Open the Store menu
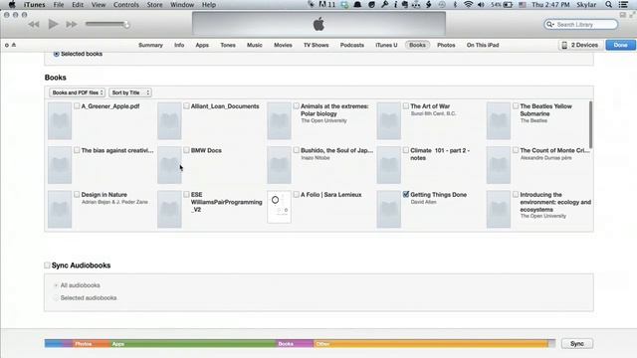The height and width of the screenshot is (358, 637). (154, 4)
